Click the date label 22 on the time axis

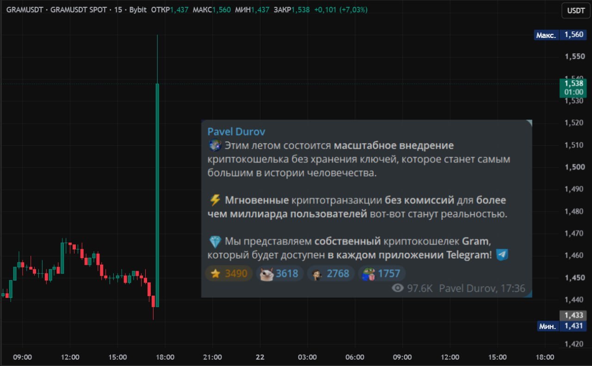pyautogui.click(x=260, y=357)
